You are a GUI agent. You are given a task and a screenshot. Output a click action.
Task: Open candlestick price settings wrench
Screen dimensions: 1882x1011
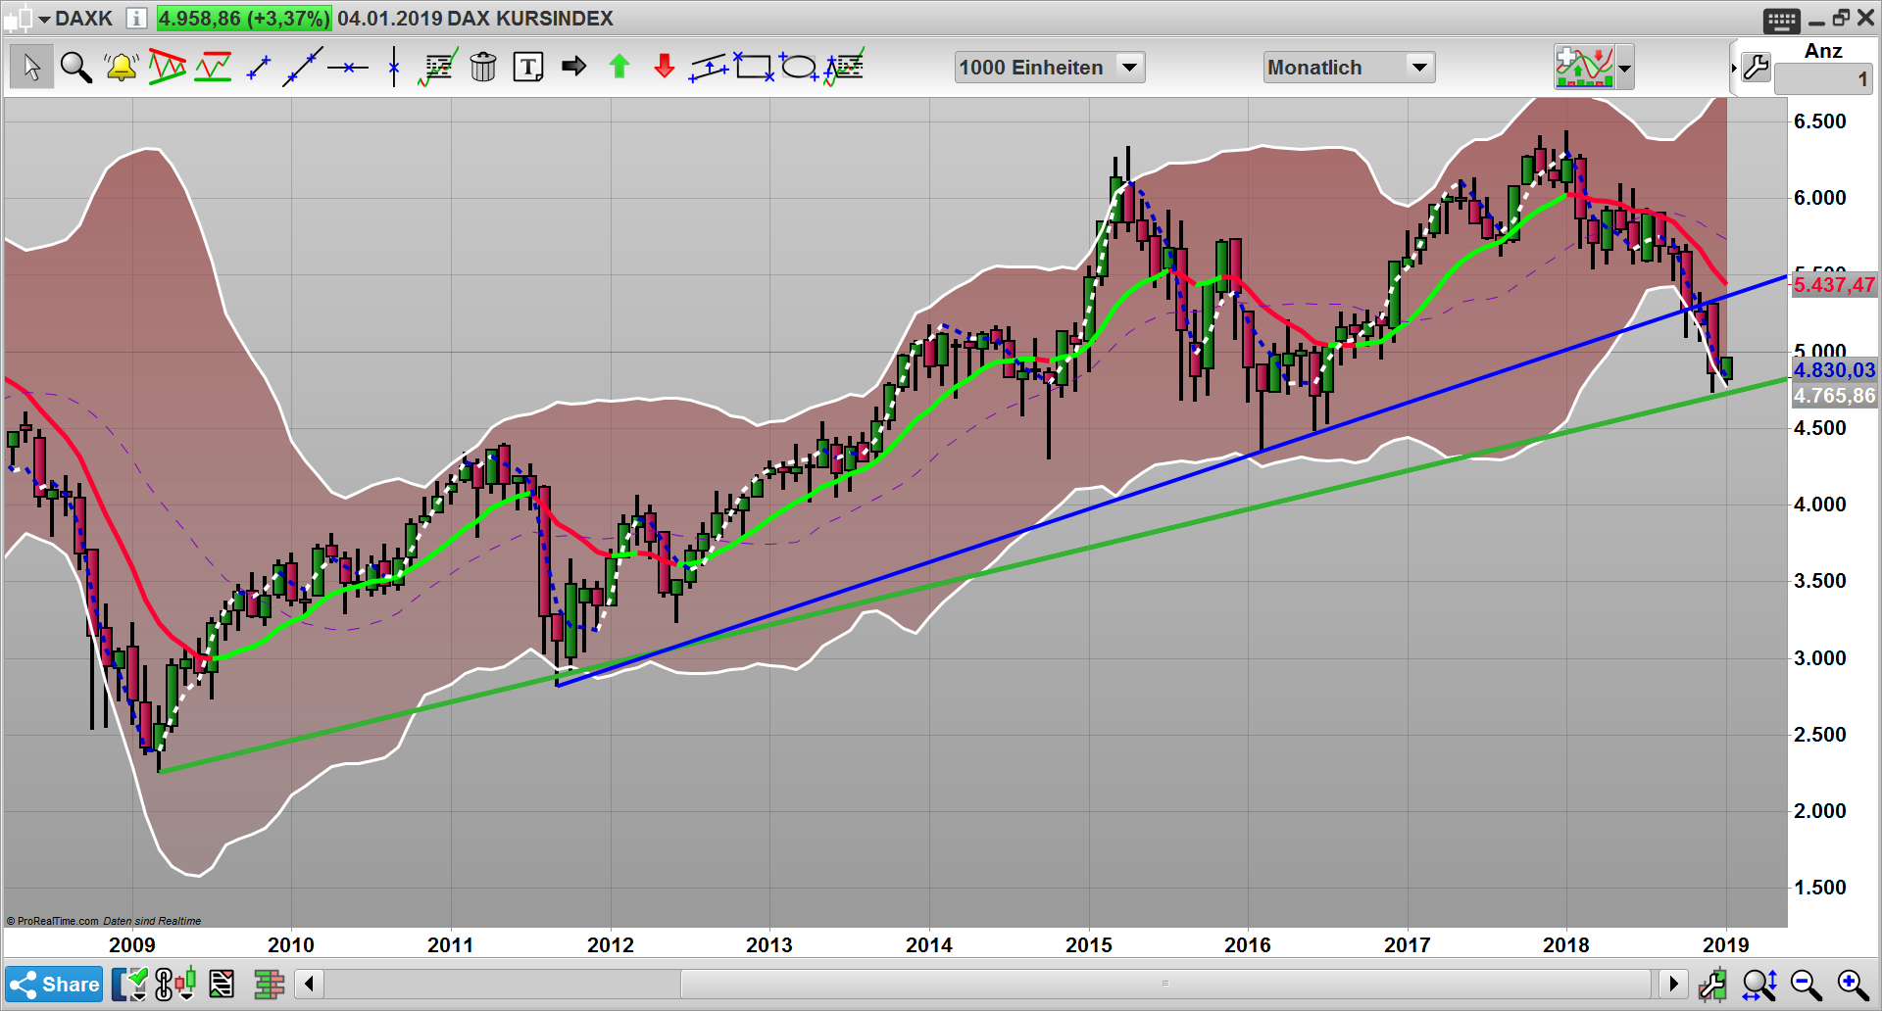click(x=1713, y=984)
